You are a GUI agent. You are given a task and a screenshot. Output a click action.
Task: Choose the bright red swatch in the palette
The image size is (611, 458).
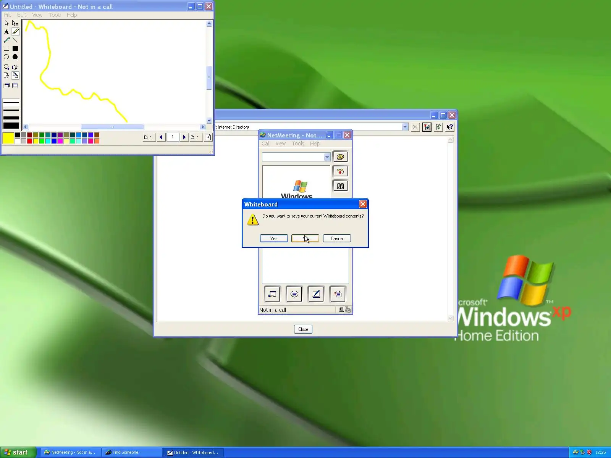(29, 141)
